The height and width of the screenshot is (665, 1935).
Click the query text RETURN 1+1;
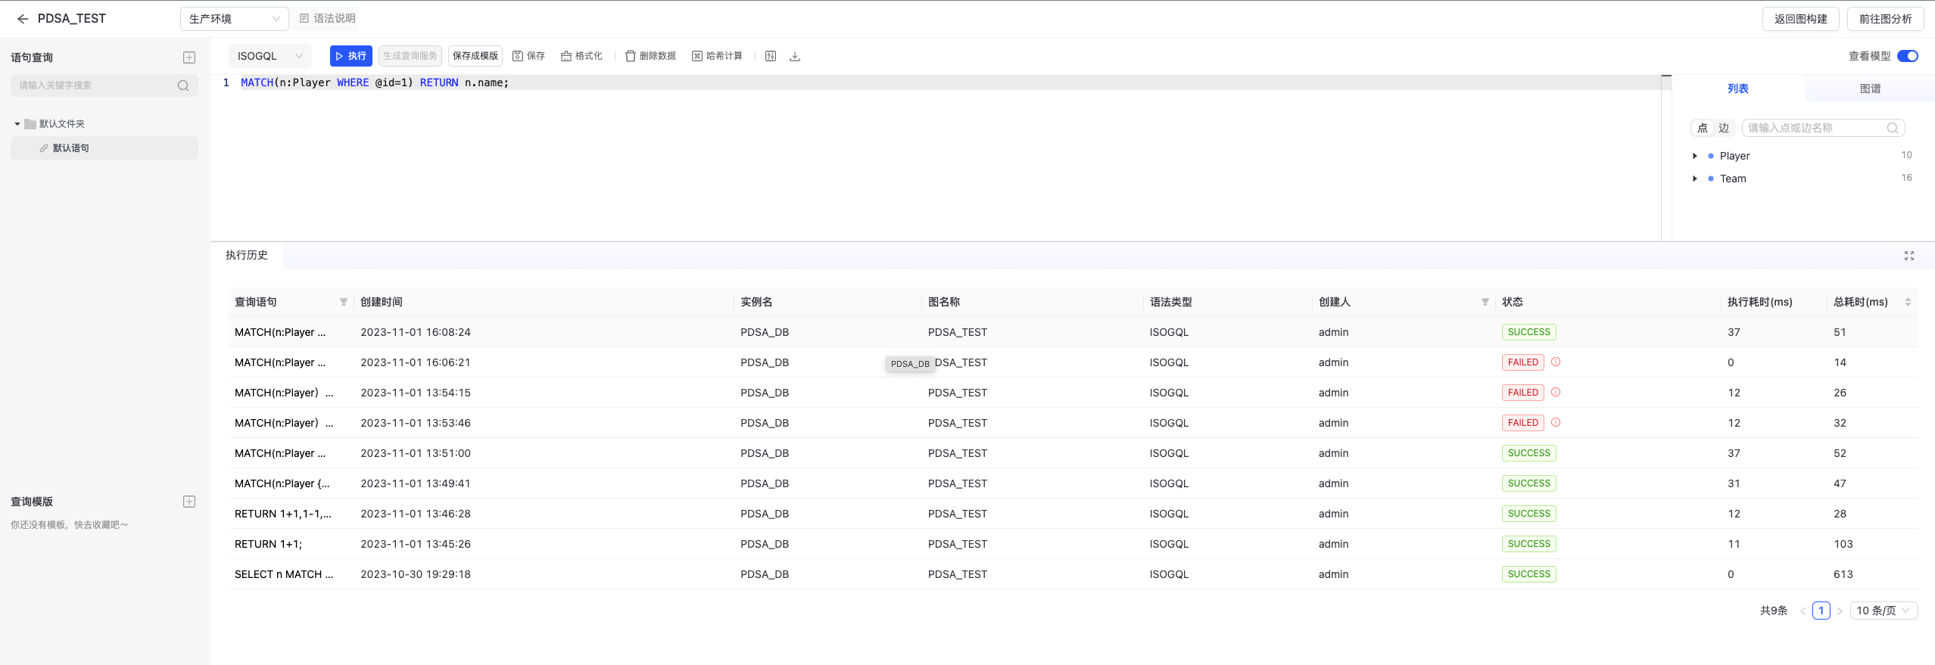coord(268,544)
